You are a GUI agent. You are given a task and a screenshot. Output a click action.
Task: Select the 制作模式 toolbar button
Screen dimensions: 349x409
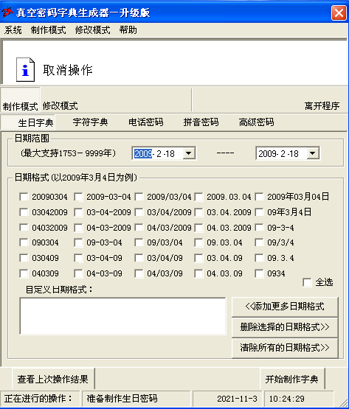point(20,100)
